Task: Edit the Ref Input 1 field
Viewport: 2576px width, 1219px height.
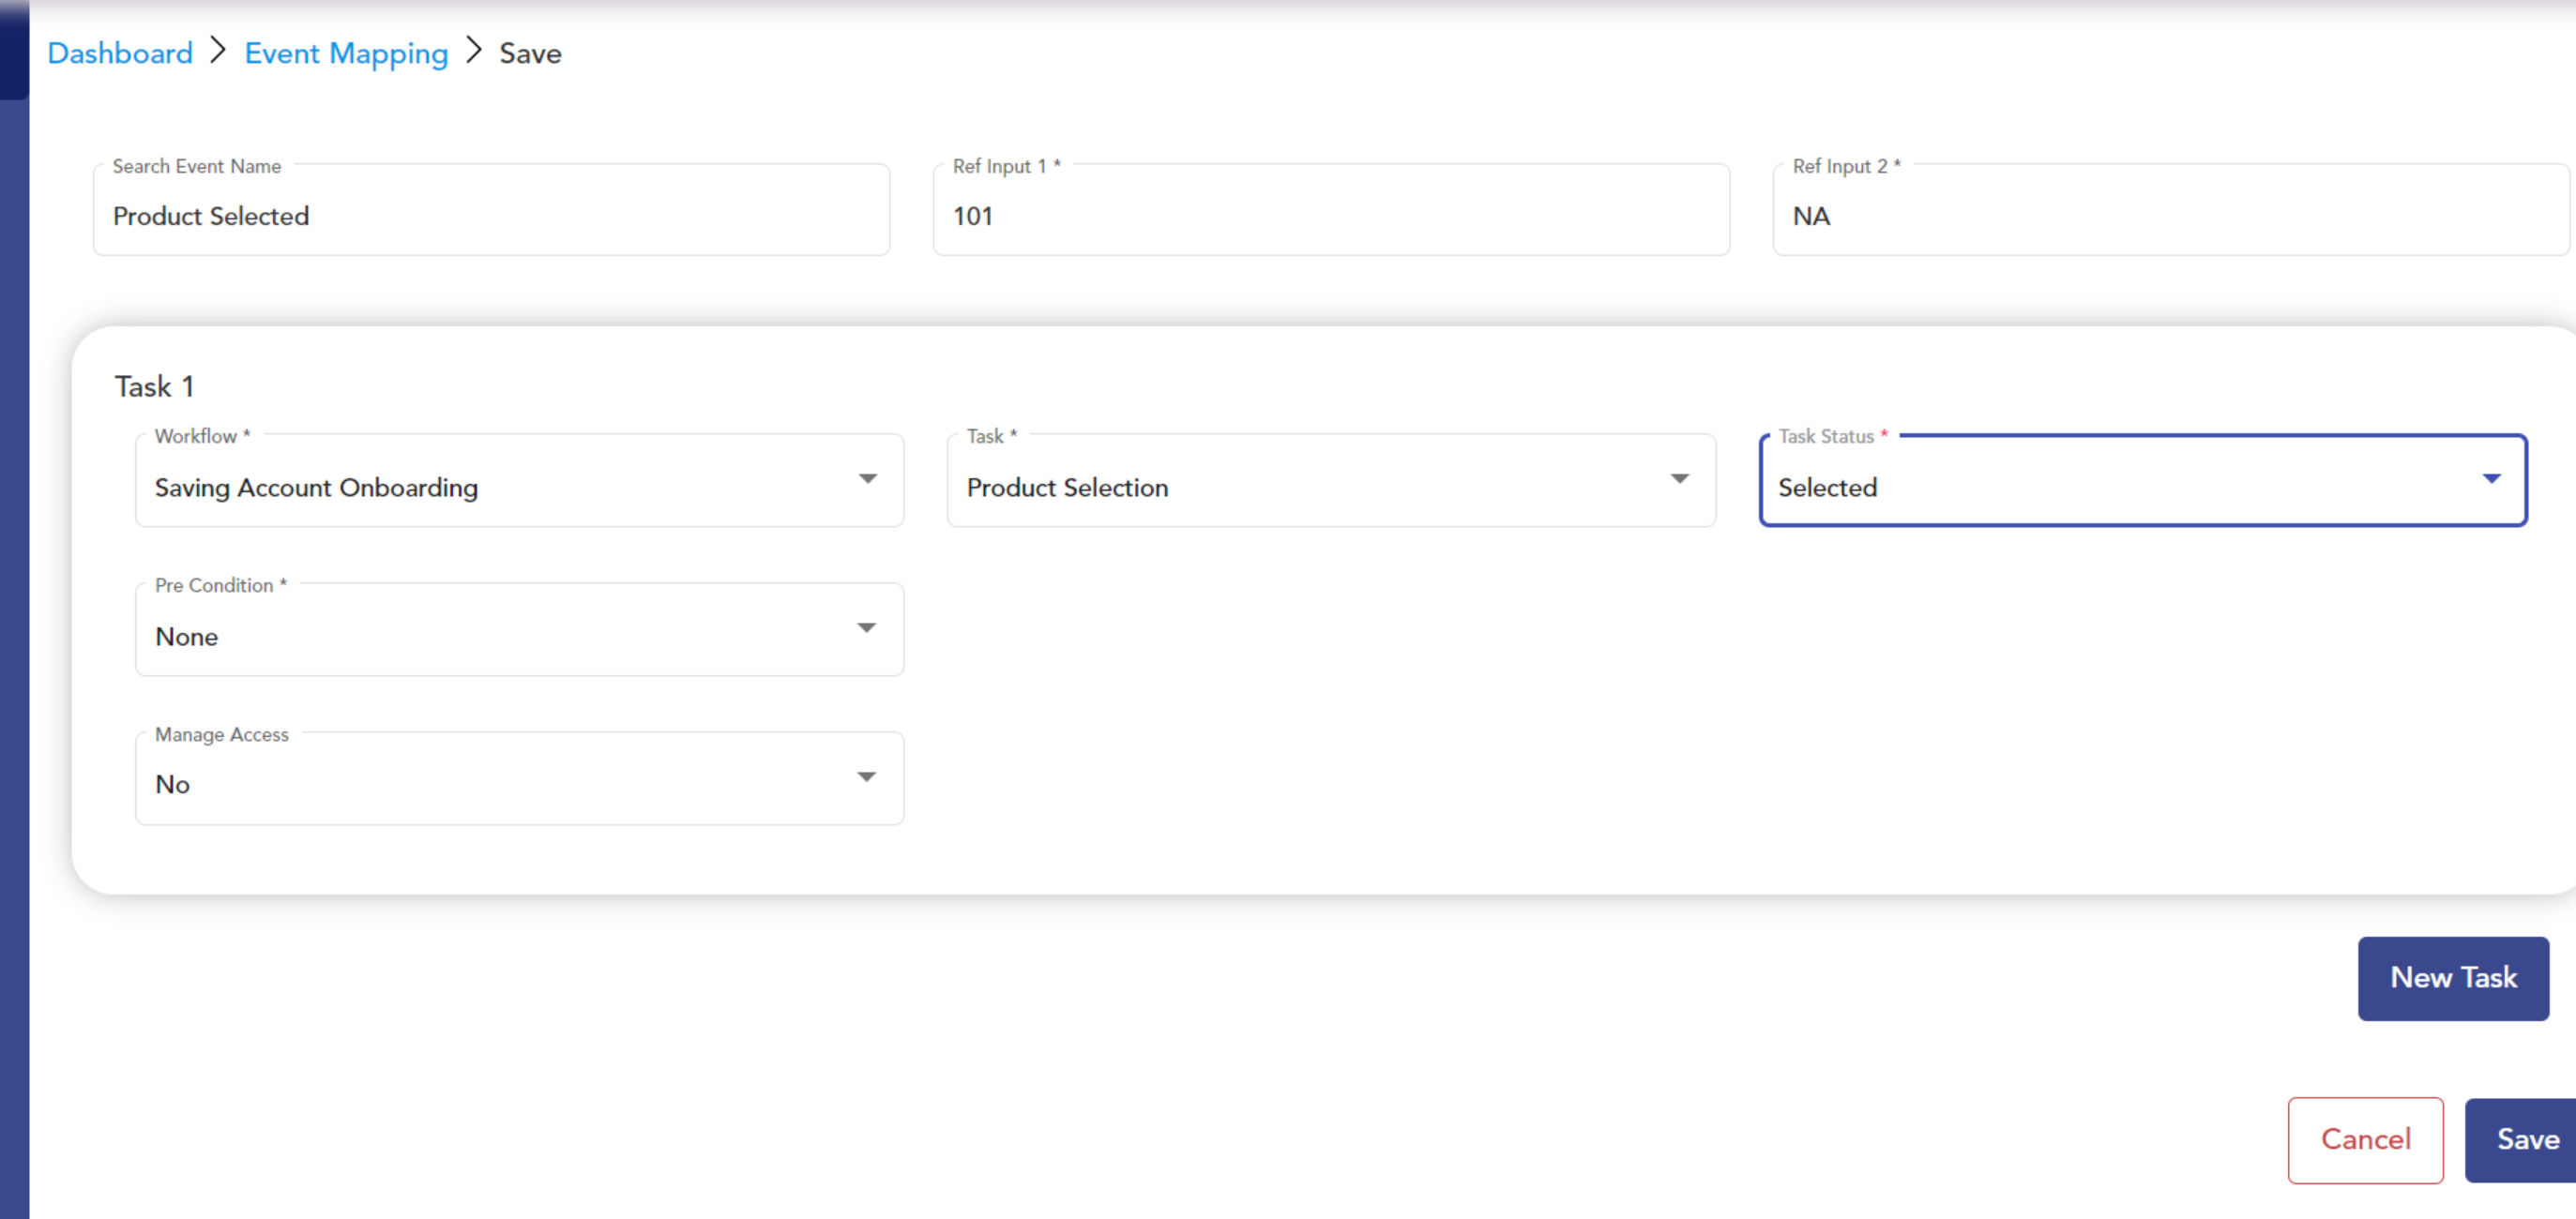Action: [x=1331, y=210]
